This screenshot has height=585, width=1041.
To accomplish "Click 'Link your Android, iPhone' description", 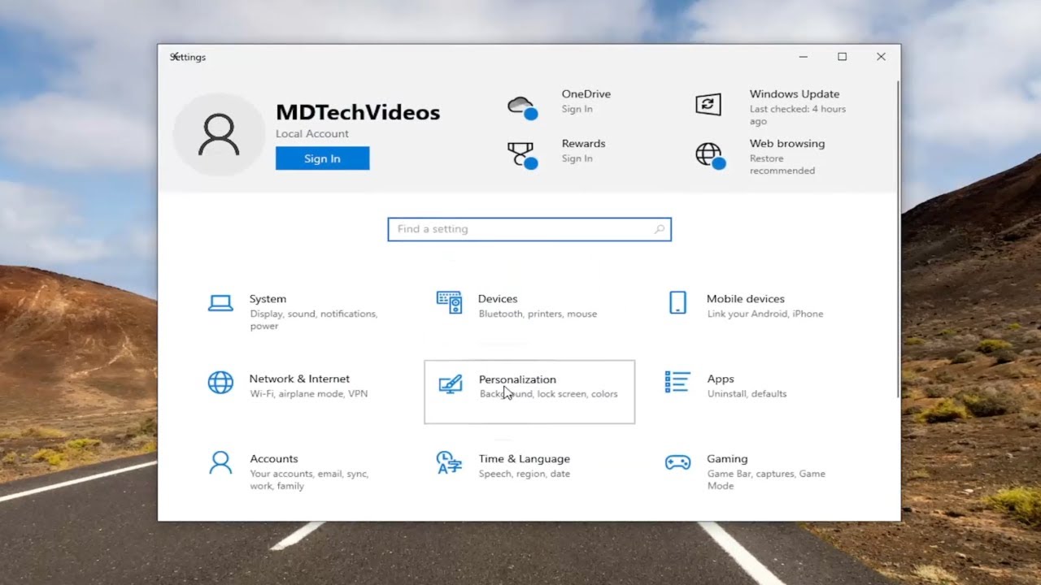I will 765,314.
